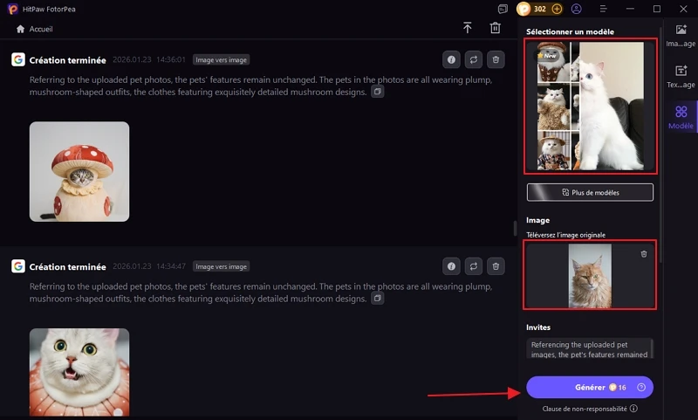Add credits with the plus icon
Viewport: 698px width, 420px height.
click(x=558, y=9)
